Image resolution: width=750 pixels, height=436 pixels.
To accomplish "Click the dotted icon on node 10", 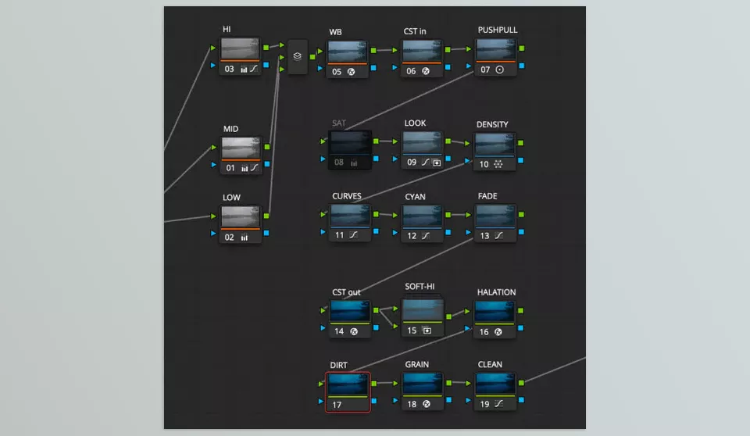I will pos(498,164).
